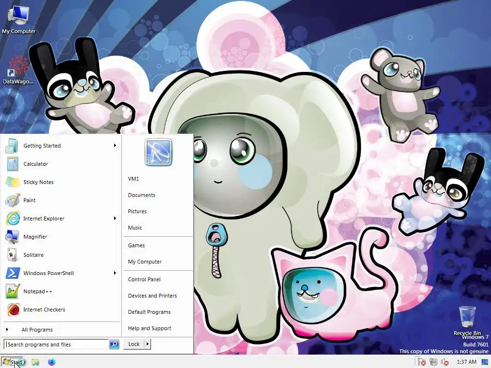Expand the Windows PowerShell jump list arrow
491x368 pixels.
point(115,273)
